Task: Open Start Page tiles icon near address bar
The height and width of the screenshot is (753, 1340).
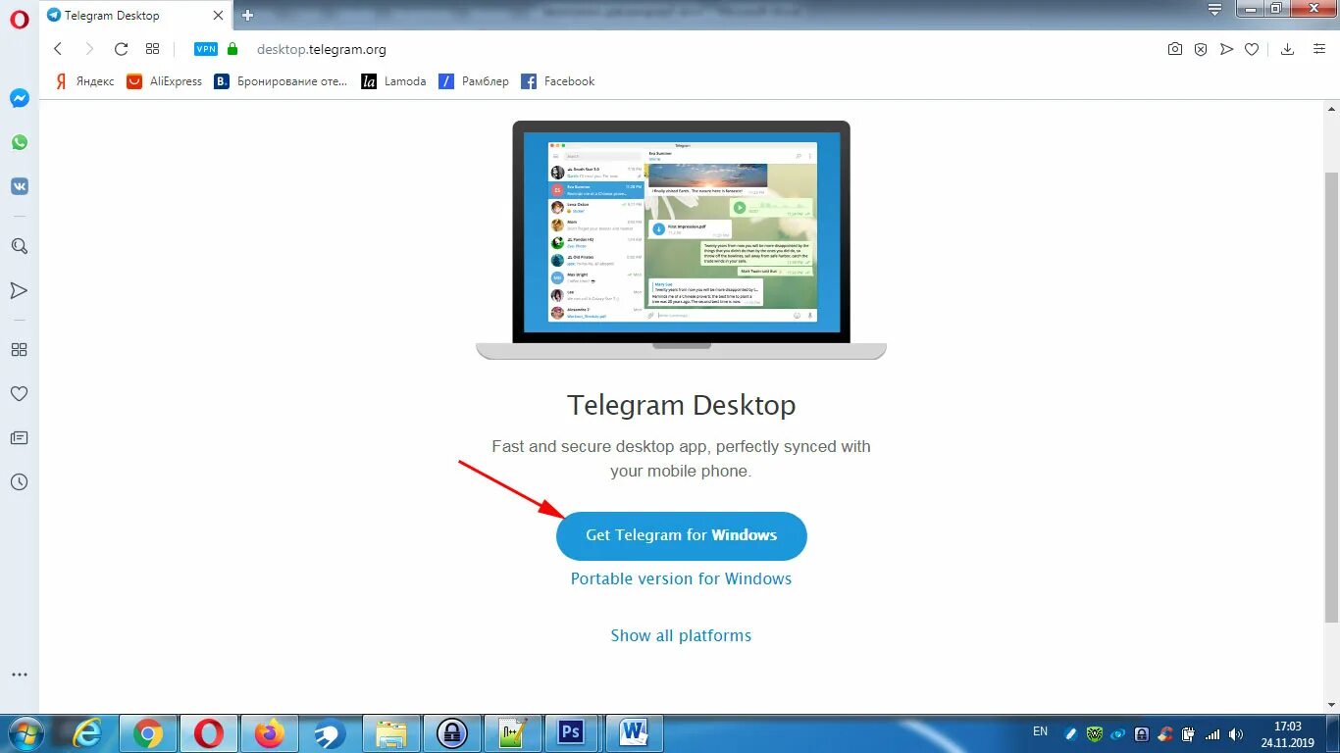Action: click(152, 49)
